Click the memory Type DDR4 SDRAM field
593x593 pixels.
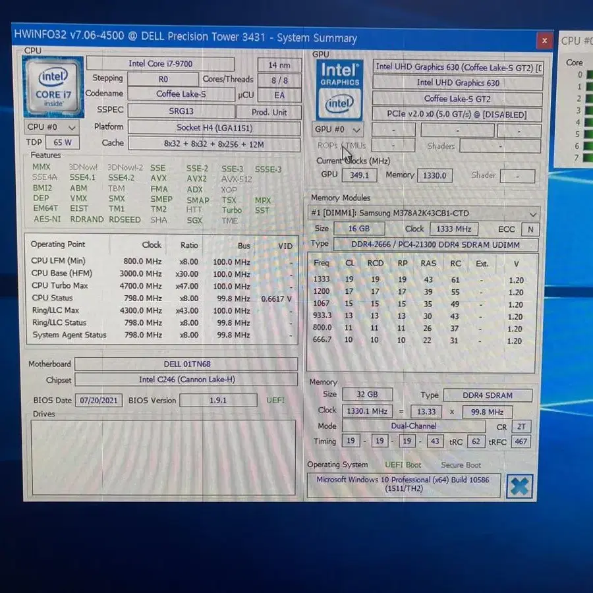[x=488, y=395]
